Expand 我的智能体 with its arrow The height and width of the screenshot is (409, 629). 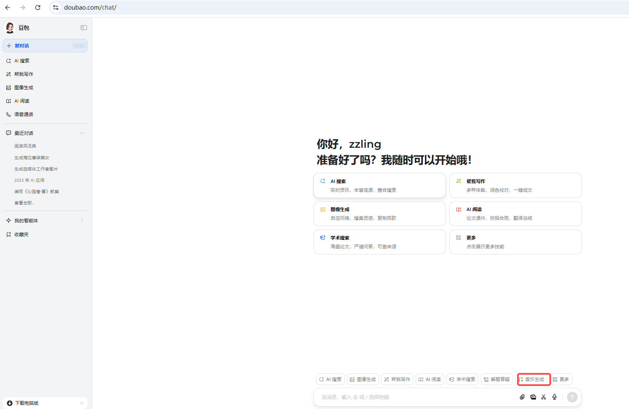click(82, 221)
